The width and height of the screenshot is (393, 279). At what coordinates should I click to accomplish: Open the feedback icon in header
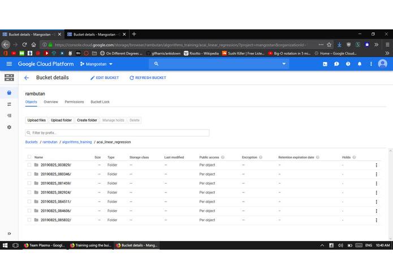pos(336,64)
